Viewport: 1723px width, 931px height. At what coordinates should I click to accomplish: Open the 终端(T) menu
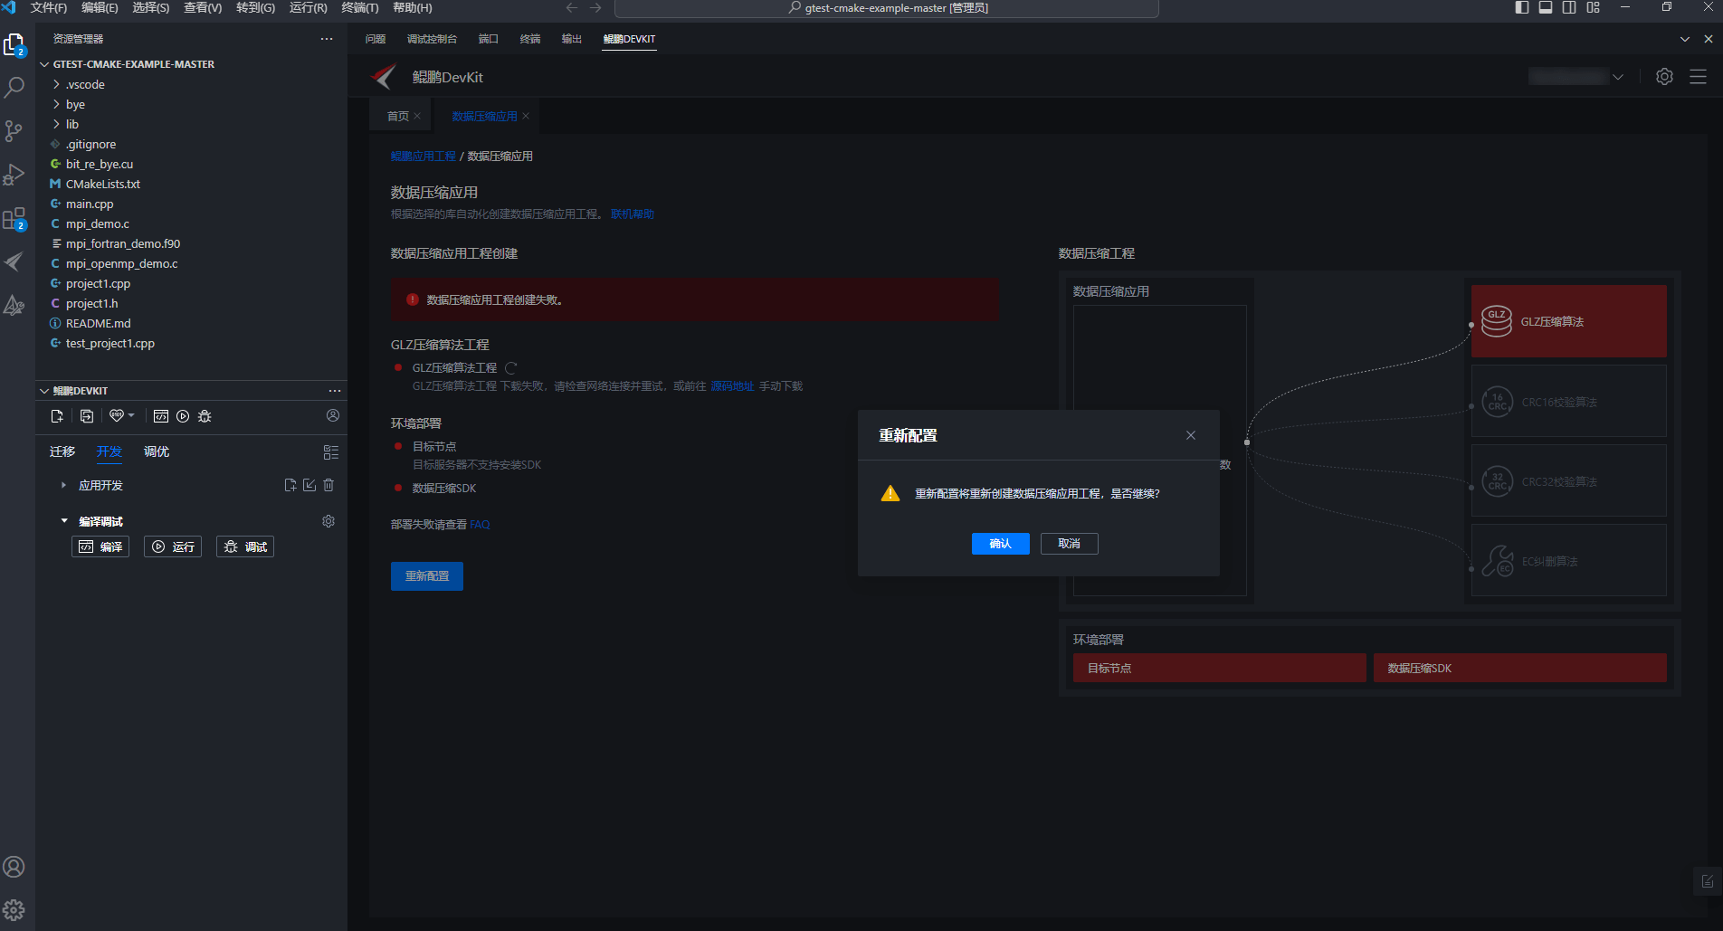tap(360, 7)
